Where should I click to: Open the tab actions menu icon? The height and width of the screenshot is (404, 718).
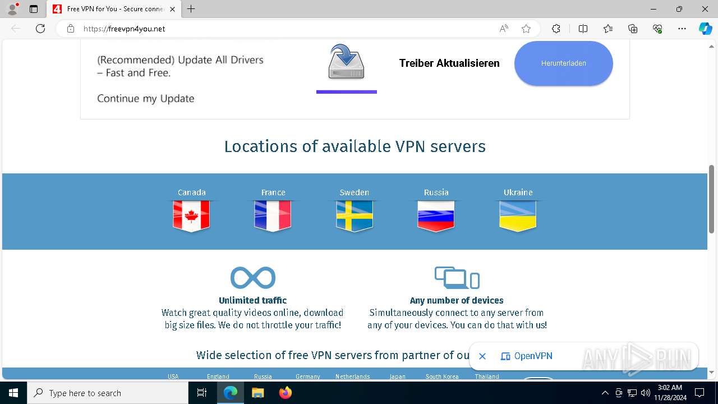(34, 9)
